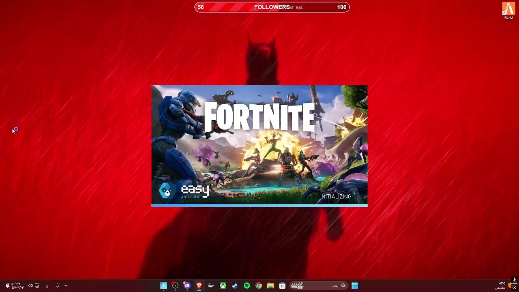Open Discord from the taskbar
Screen dimensions: 519x292
coord(187,286)
